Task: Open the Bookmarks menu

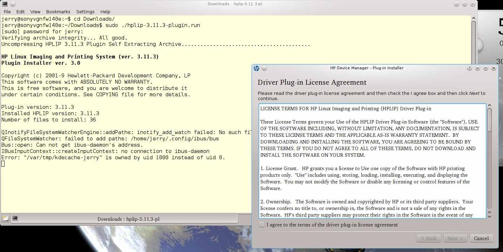Action: tap(58, 12)
